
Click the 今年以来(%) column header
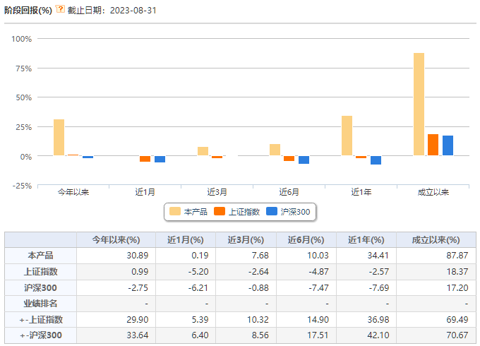116,240
